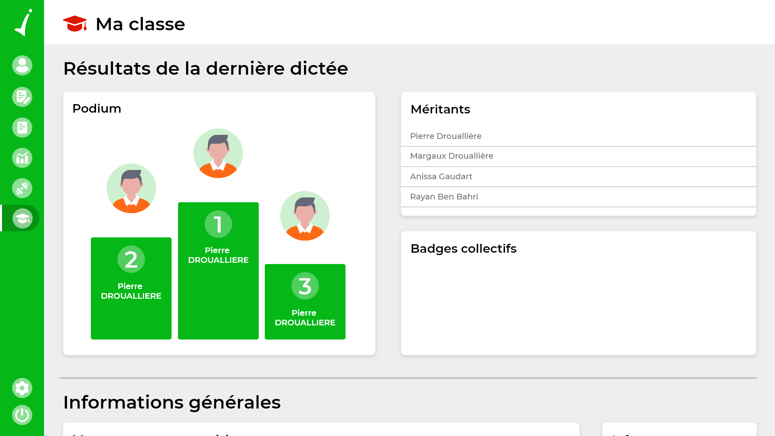Click the dictation writing pencil sidebar icon
This screenshot has height=436, width=775.
[x=22, y=97]
